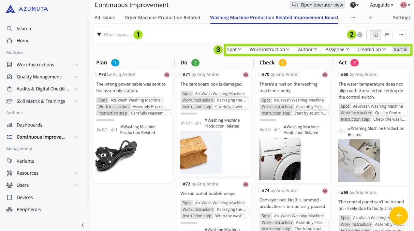
Task: Open the three-dot options button beside view toggles
Action: coord(401,35)
